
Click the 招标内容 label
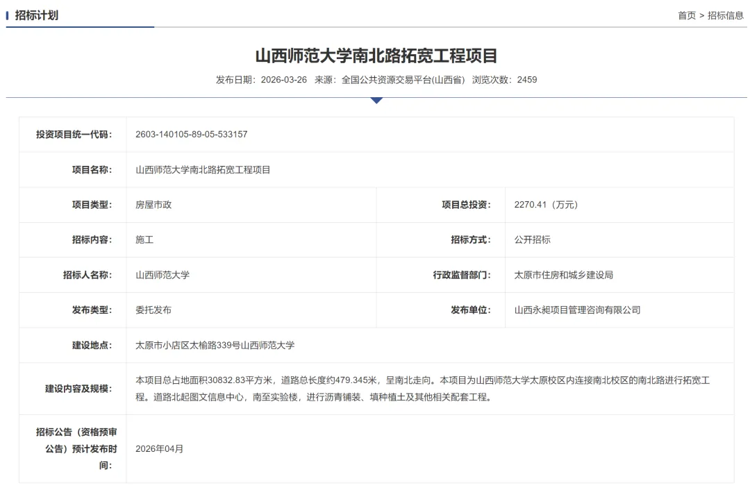coord(92,239)
